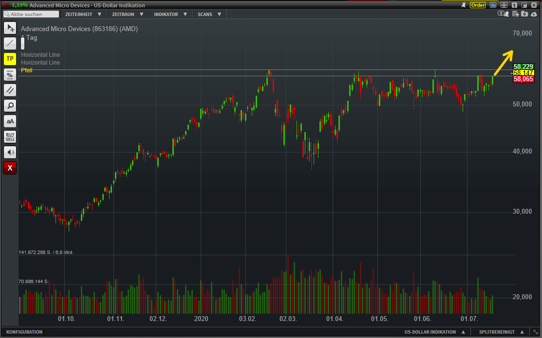The image size is (542, 338).
Task: Click the 40,000 price axis label
Action: click(x=523, y=151)
